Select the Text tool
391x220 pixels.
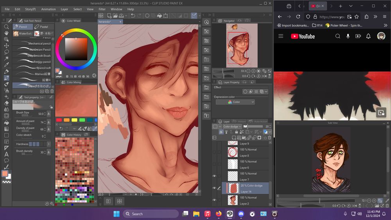coord(7,154)
